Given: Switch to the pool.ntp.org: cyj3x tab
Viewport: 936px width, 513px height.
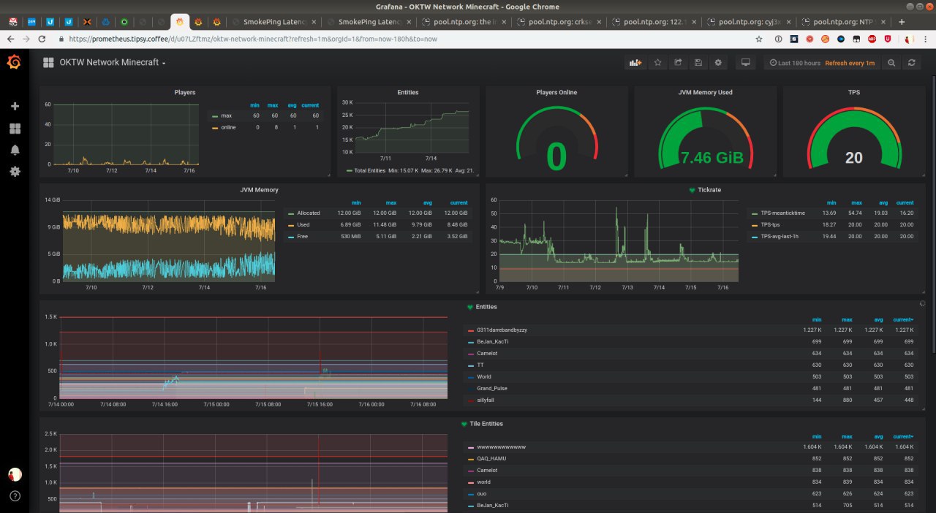Looking at the screenshot, I should pos(747,22).
